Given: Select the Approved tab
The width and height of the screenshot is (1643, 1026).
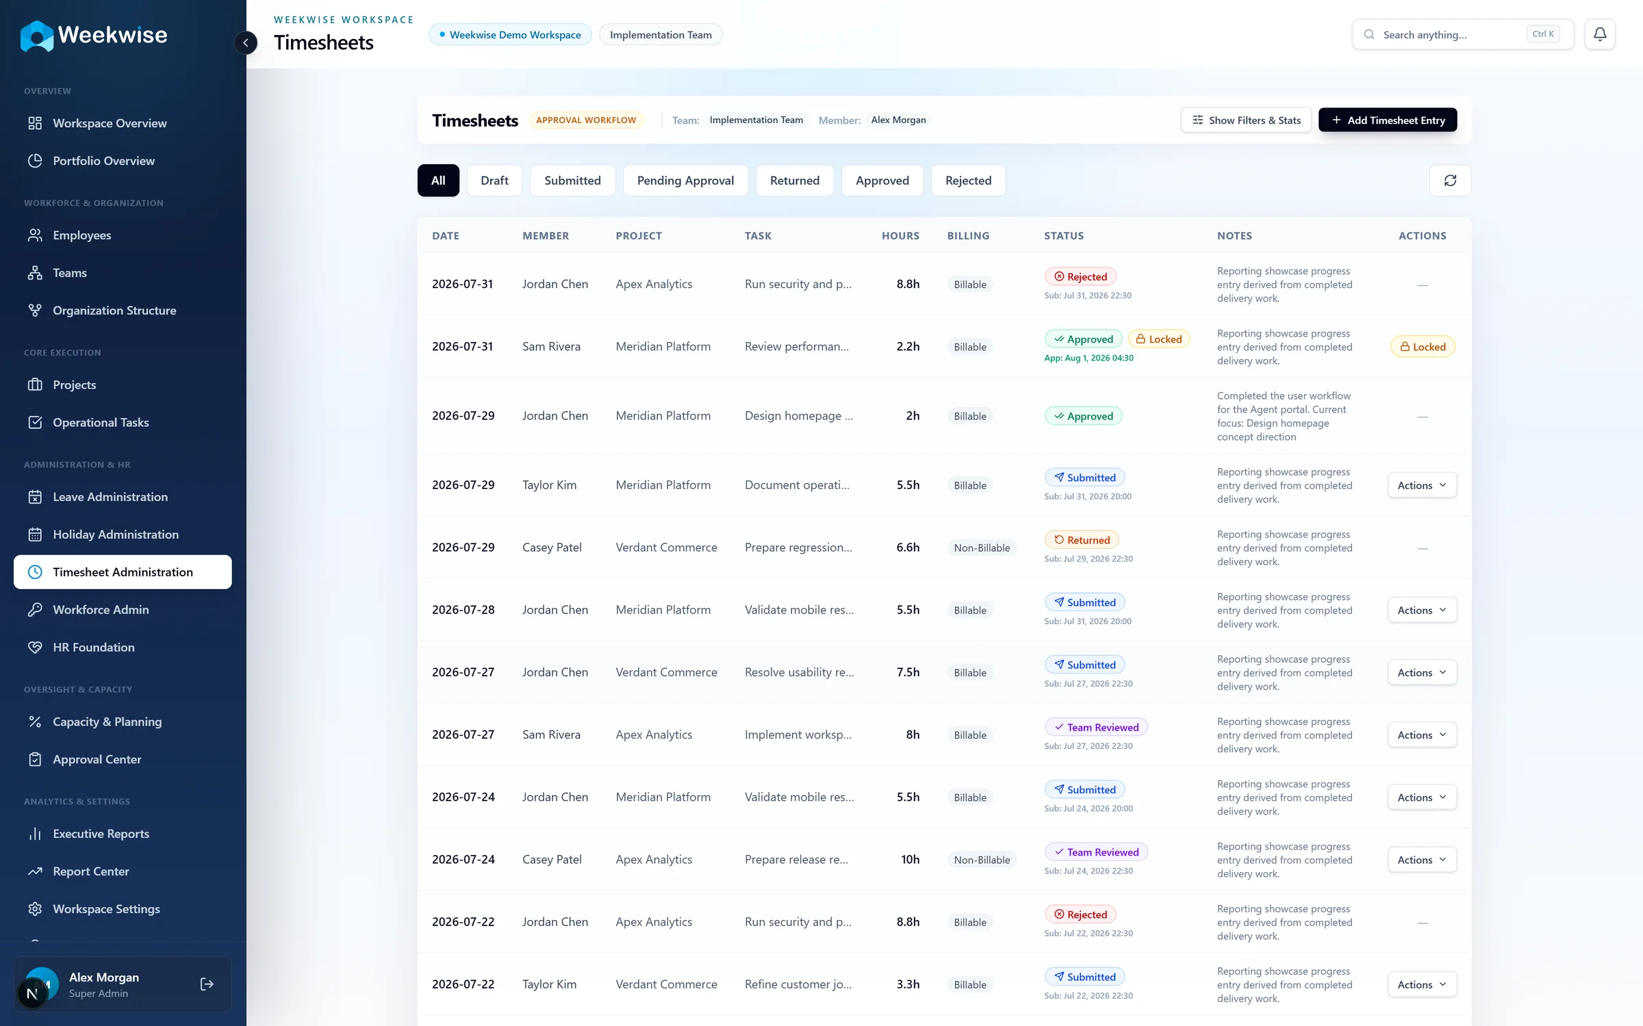Looking at the screenshot, I should point(882,181).
